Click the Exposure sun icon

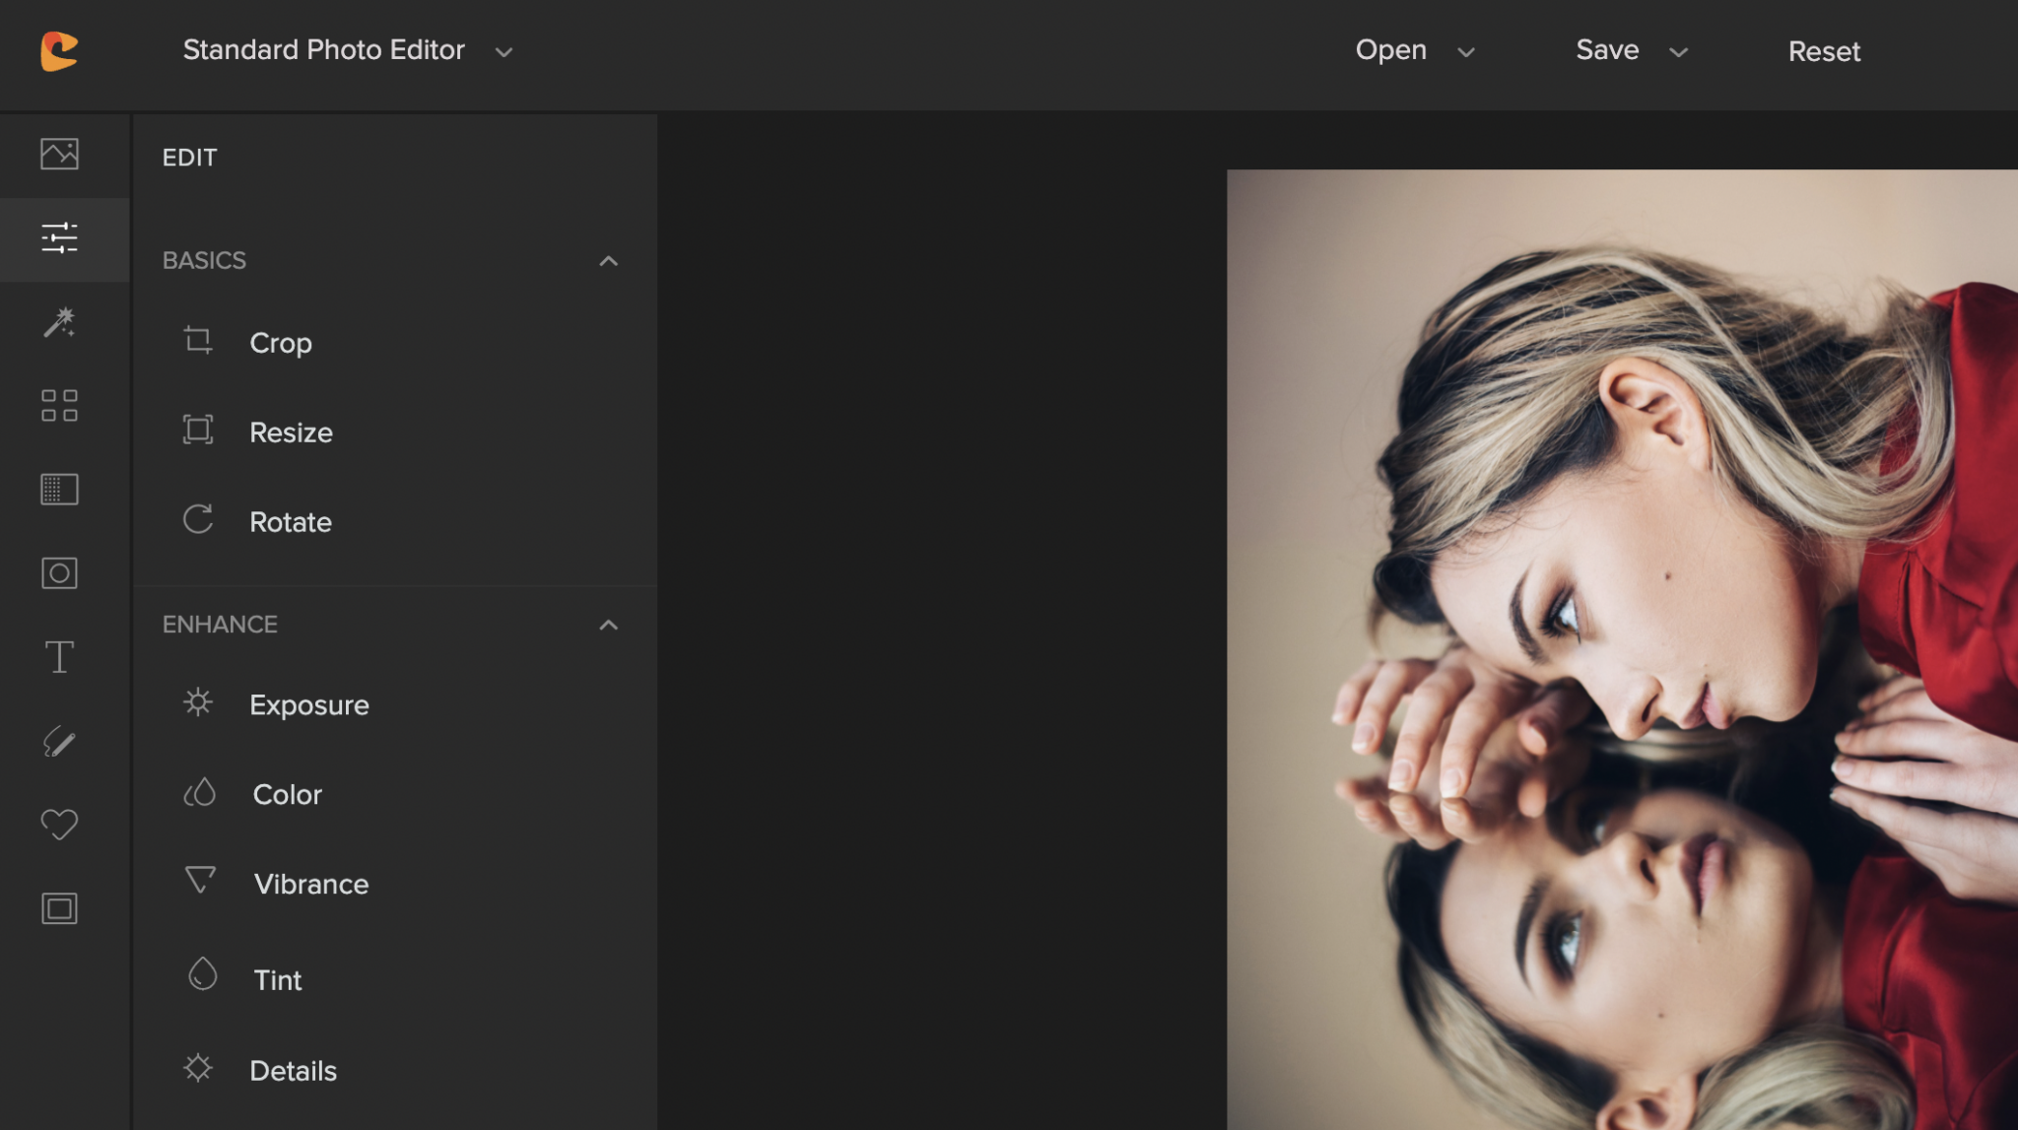click(x=198, y=702)
